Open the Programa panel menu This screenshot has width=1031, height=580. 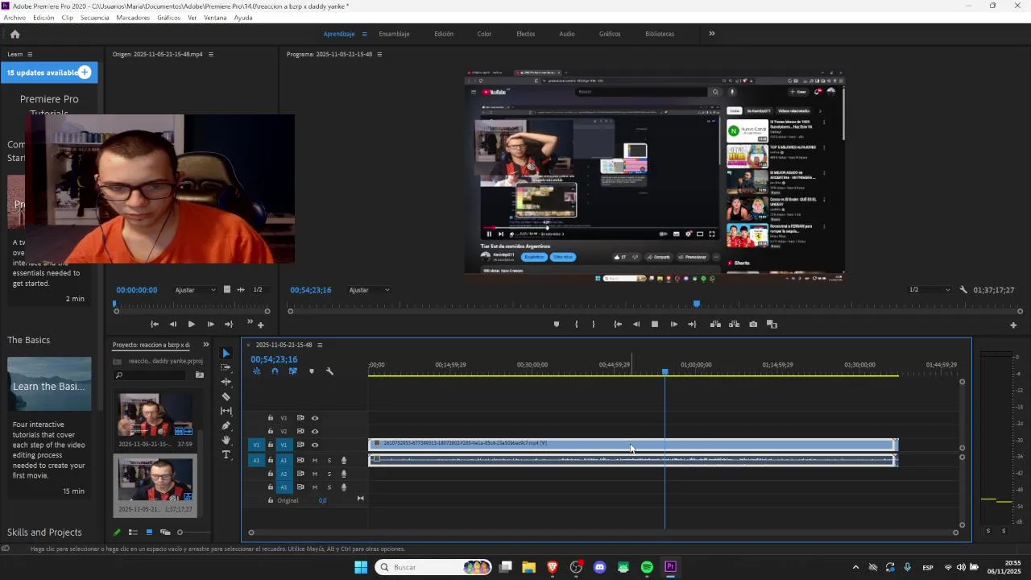379,54
